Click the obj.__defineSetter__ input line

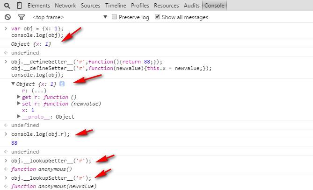coord(111,68)
